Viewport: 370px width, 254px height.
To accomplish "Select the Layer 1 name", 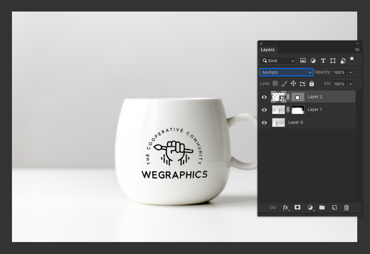I will 314,110.
